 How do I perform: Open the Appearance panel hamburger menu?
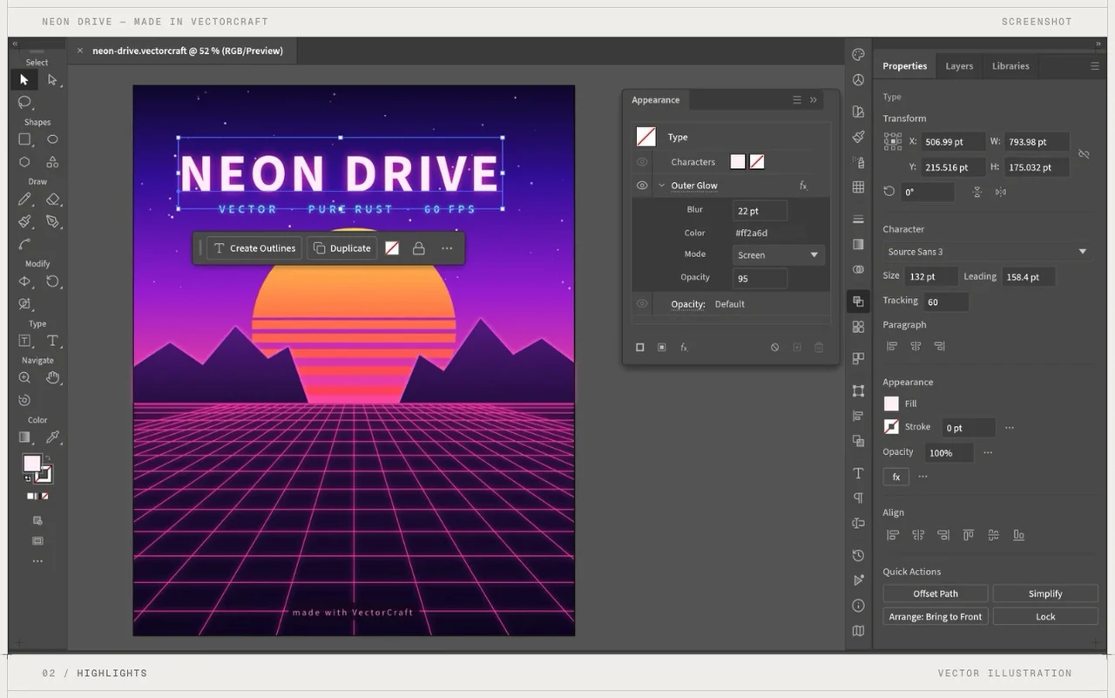pos(796,100)
